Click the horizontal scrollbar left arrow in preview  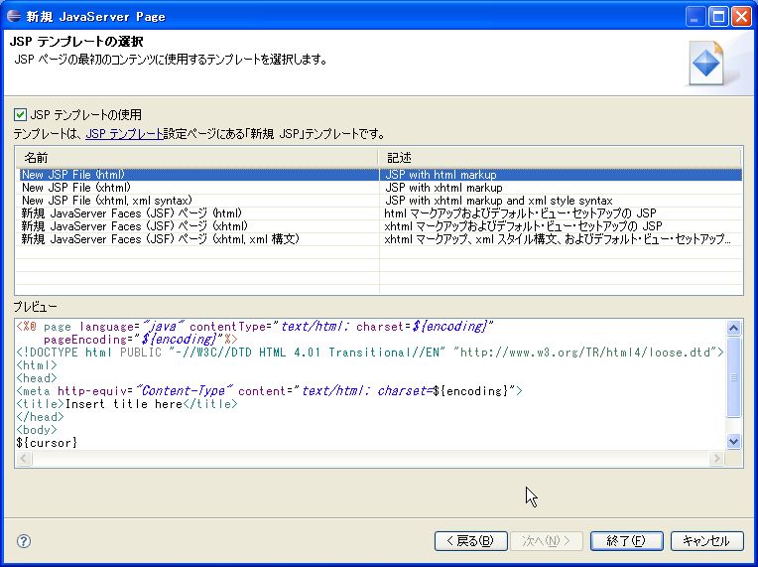click(24, 458)
